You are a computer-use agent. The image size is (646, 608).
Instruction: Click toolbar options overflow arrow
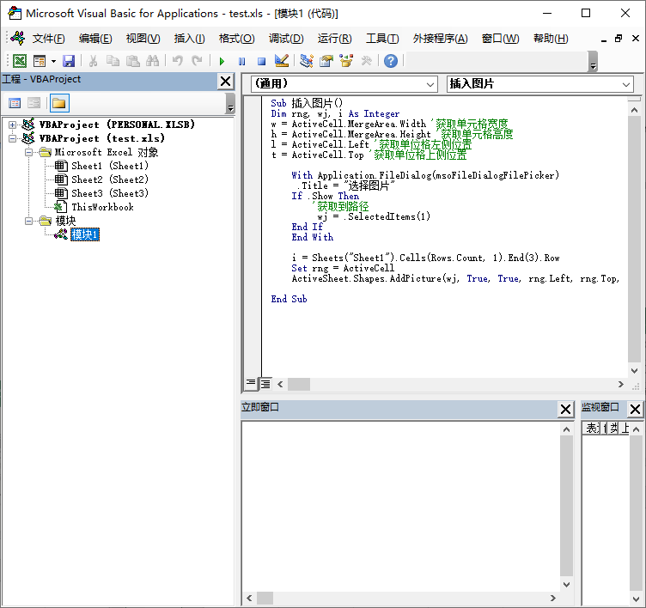pyautogui.click(x=593, y=62)
